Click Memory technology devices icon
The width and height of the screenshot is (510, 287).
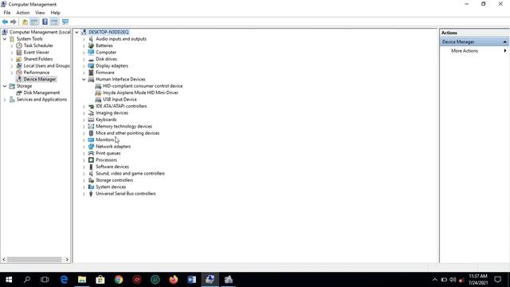pyautogui.click(x=91, y=127)
